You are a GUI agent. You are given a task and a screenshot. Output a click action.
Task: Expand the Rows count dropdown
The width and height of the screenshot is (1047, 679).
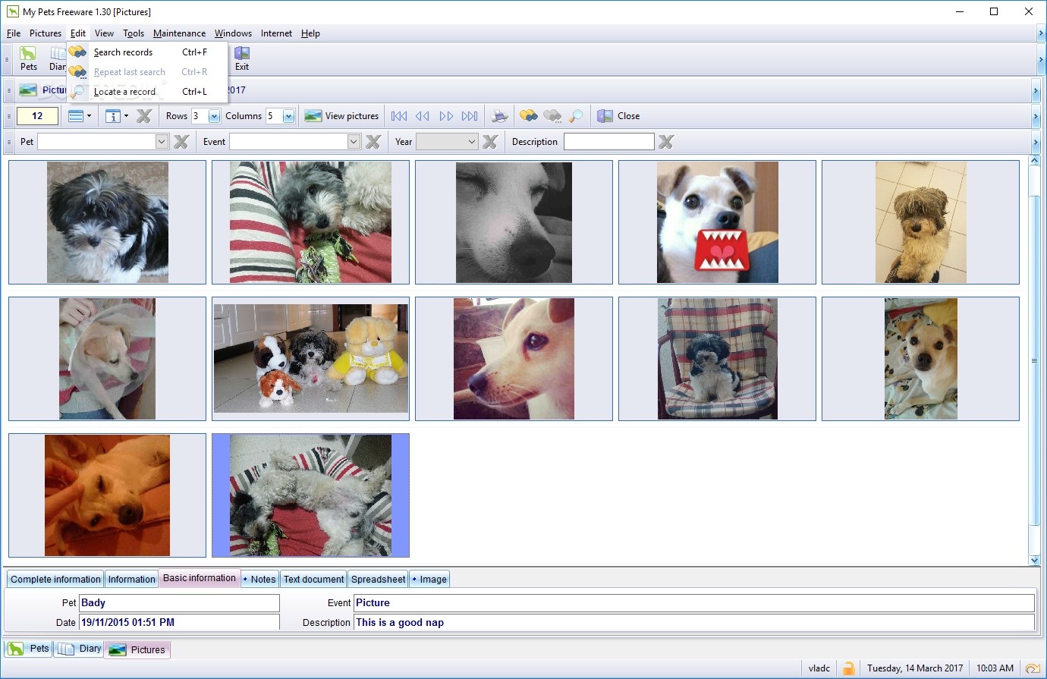tap(214, 116)
